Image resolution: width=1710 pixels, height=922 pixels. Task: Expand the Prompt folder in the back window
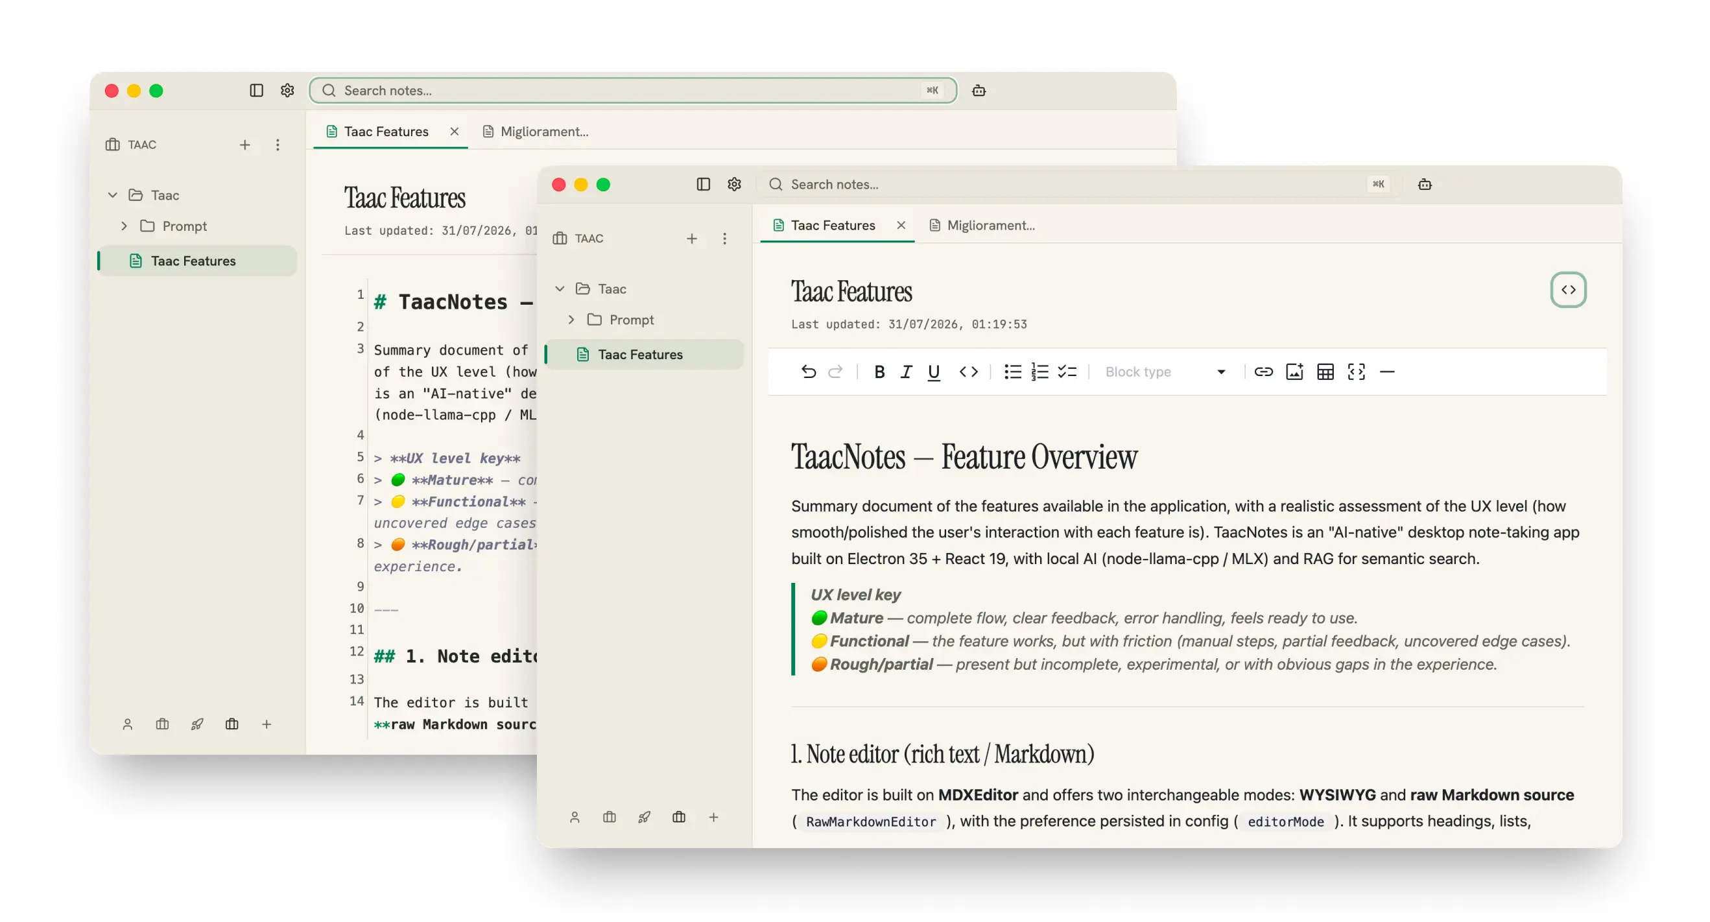(124, 226)
